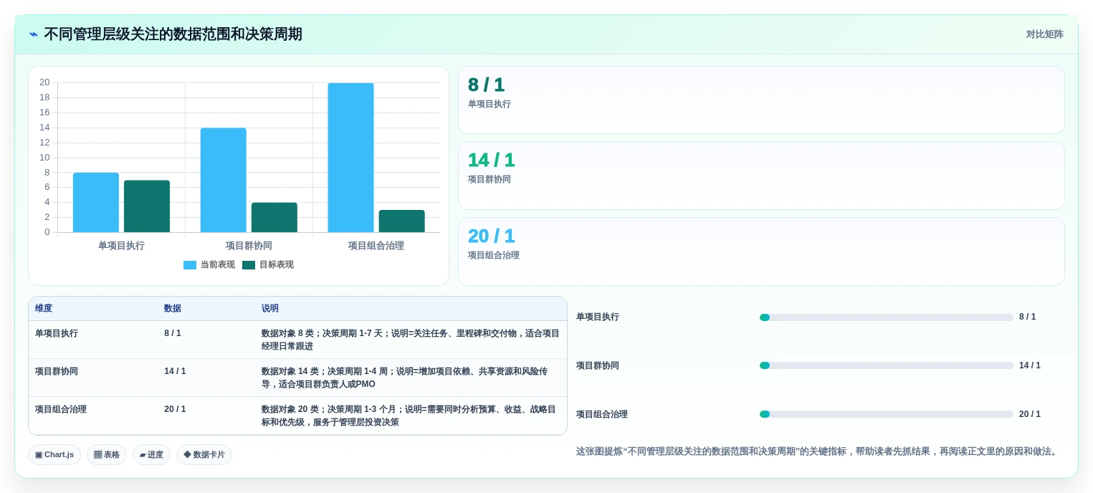1093x493 pixels.
Task: Click the 20 / 1 progress value
Action: (1030, 414)
